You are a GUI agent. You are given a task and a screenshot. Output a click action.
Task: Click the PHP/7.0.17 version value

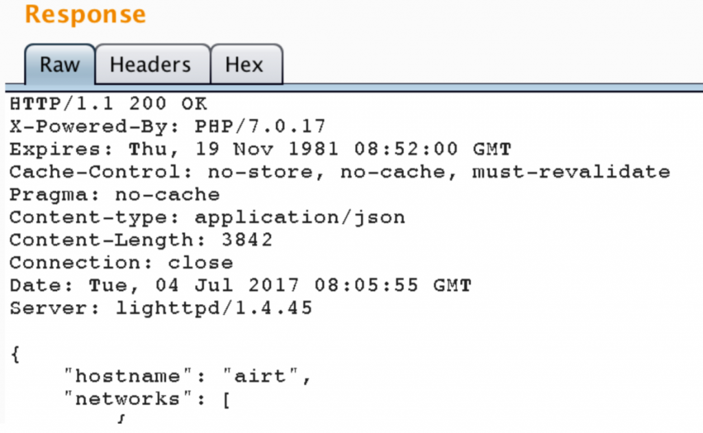(260, 126)
